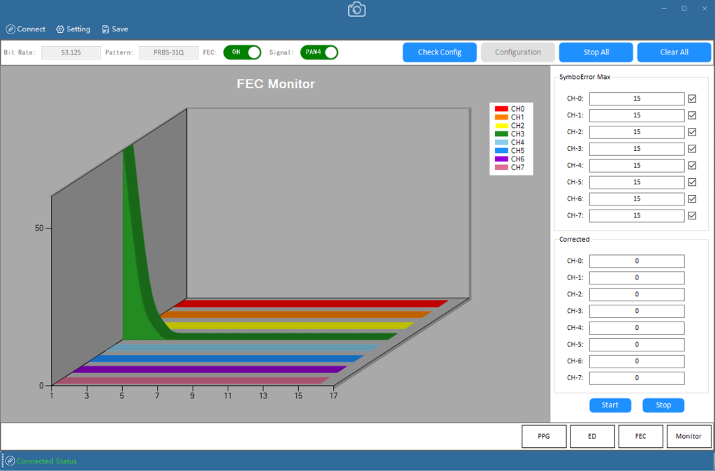Open Setting via the gear icon
The height and width of the screenshot is (471, 715).
coord(60,29)
